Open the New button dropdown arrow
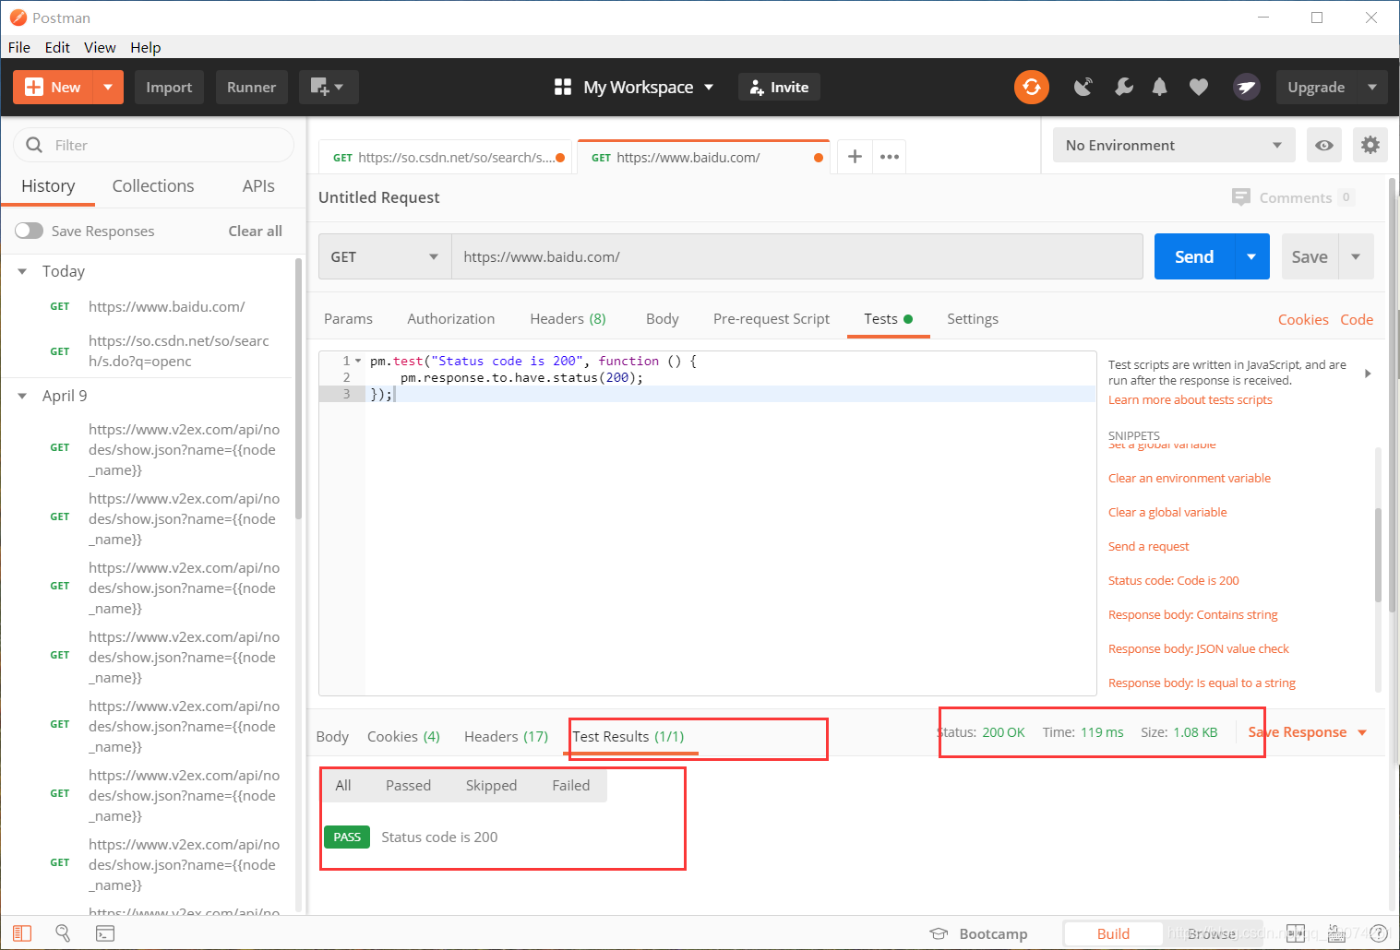 (x=108, y=87)
